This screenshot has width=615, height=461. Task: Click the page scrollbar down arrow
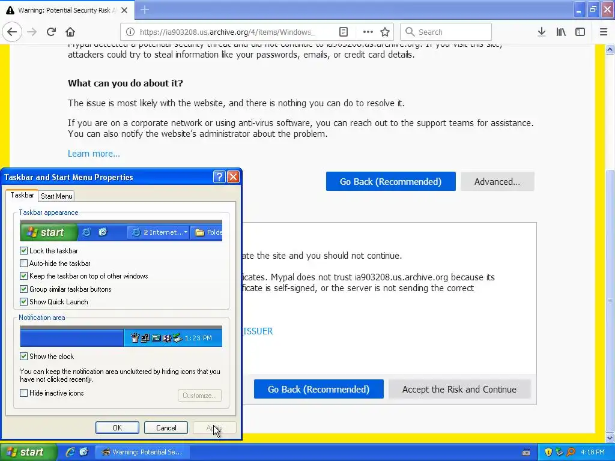(610, 438)
